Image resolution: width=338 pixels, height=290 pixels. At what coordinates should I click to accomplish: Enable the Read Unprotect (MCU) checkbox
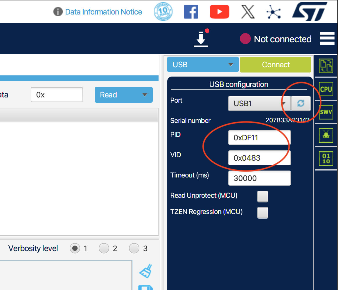pyautogui.click(x=263, y=197)
